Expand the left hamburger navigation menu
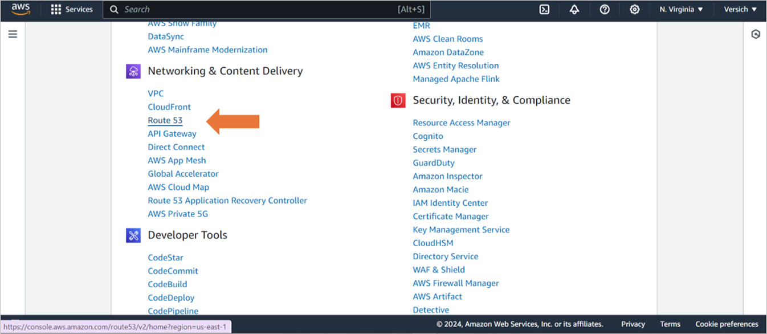Viewport: 767px width, 334px height. [x=13, y=34]
